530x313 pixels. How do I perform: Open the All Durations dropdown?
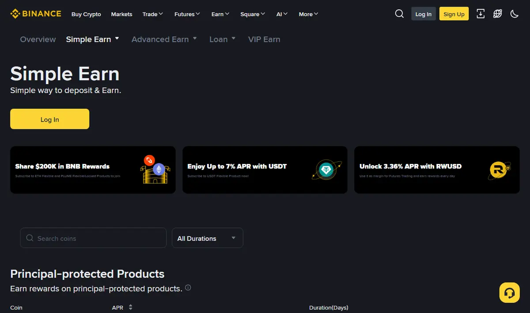point(208,238)
